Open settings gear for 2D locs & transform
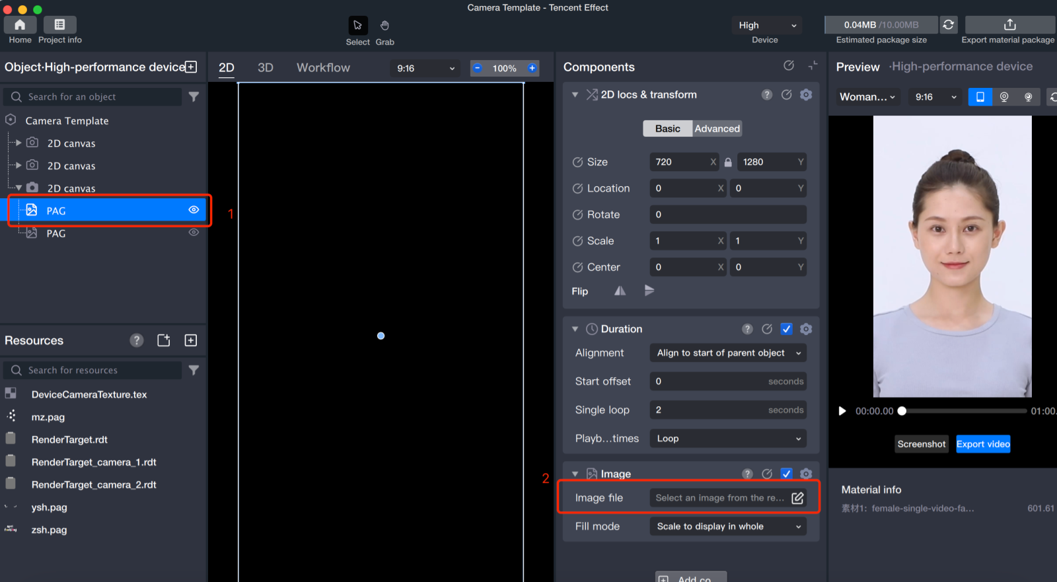1057x582 pixels. [806, 94]
